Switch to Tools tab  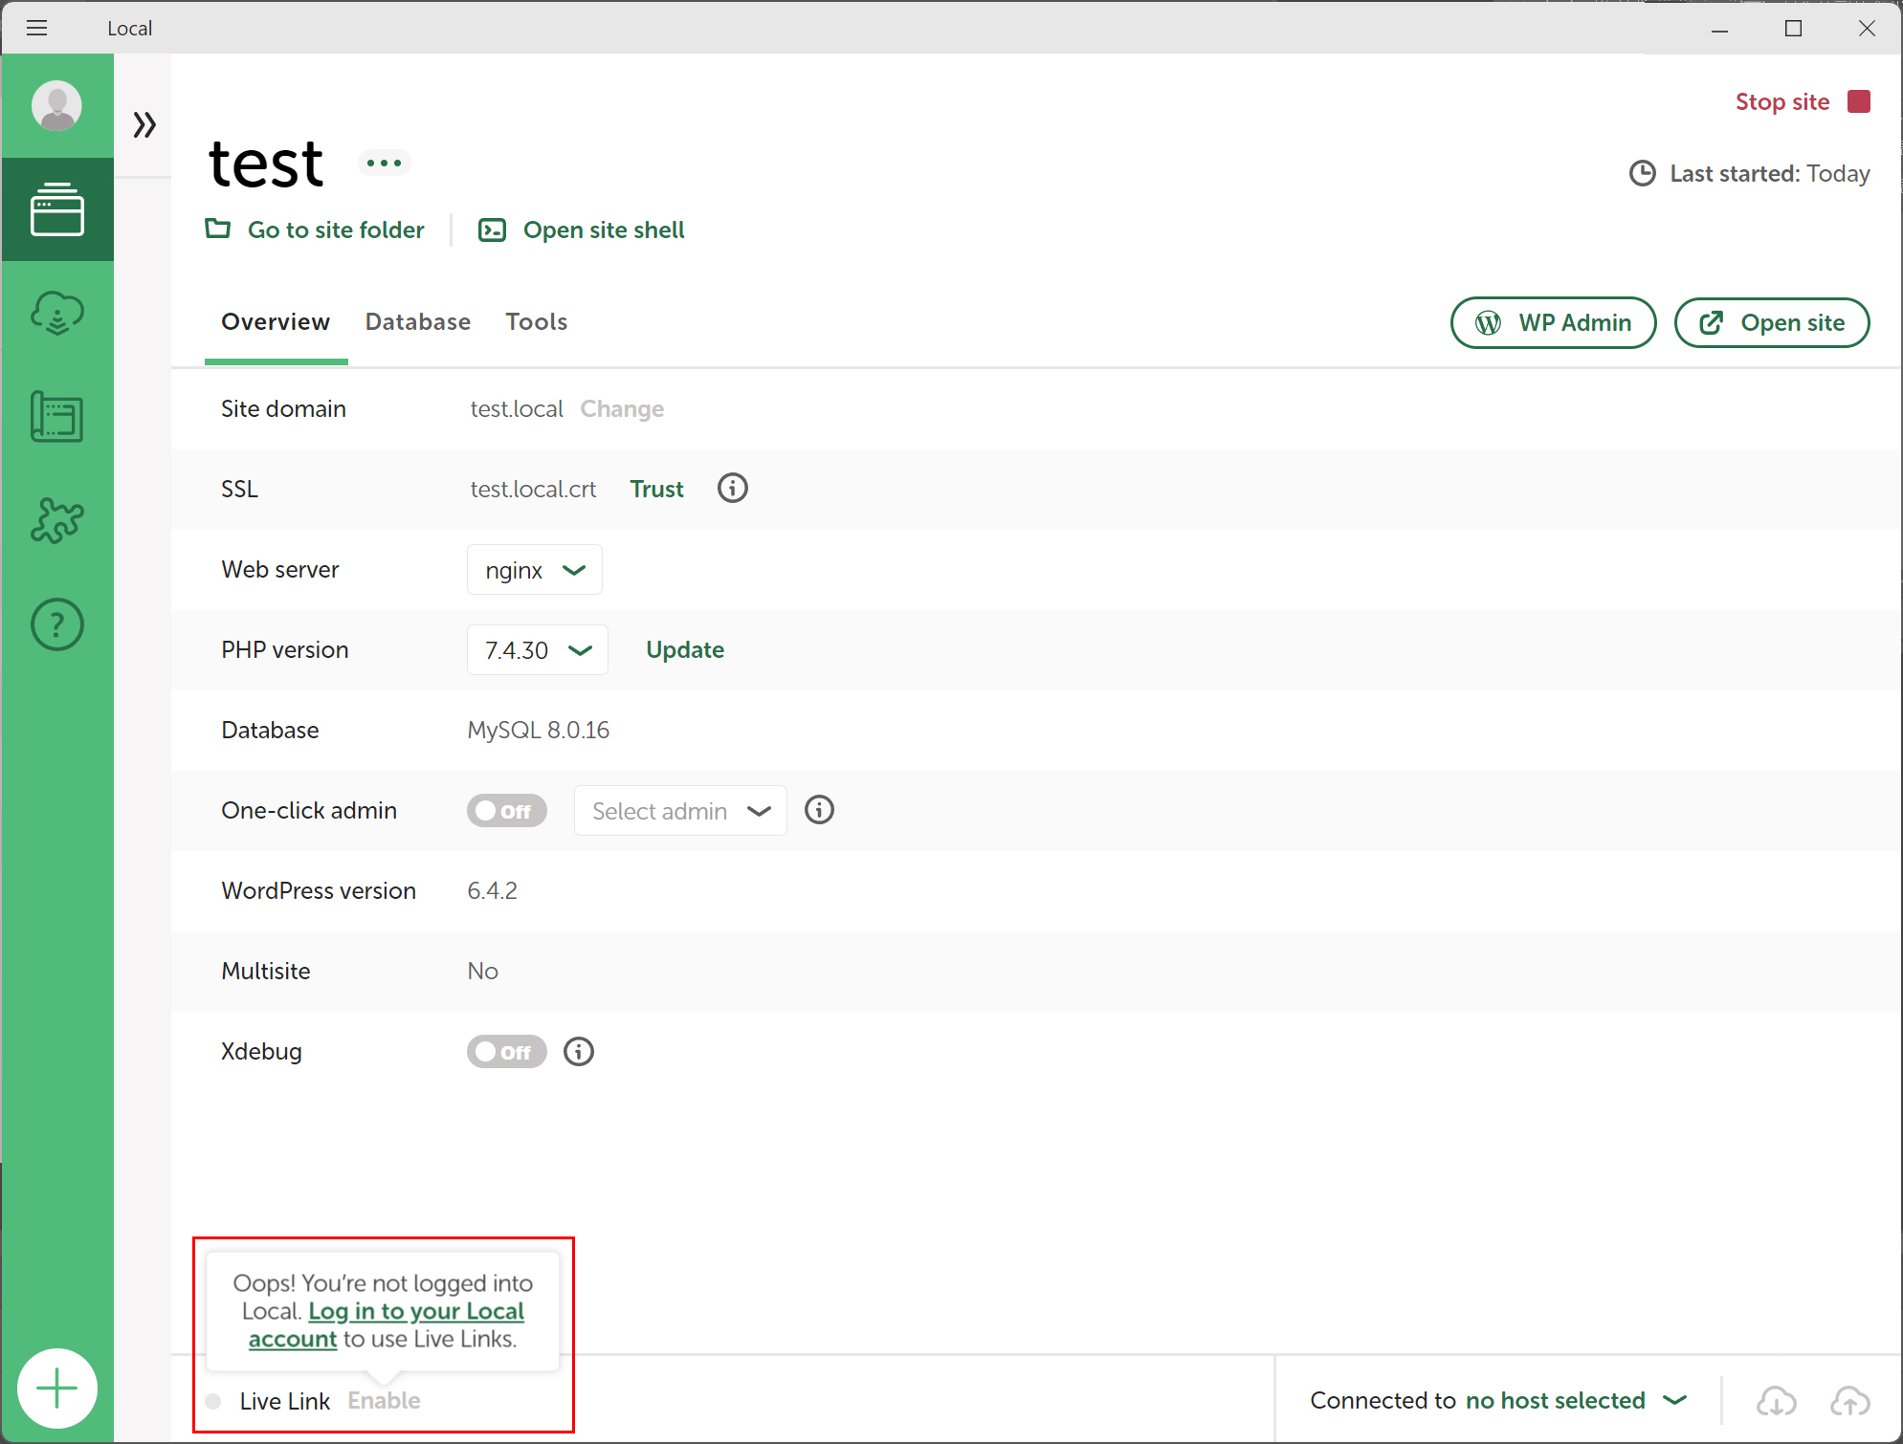[x=537, y=320]
